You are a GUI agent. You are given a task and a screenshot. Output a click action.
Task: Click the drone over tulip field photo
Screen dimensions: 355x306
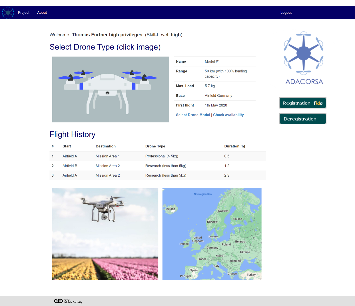(105, 234)
